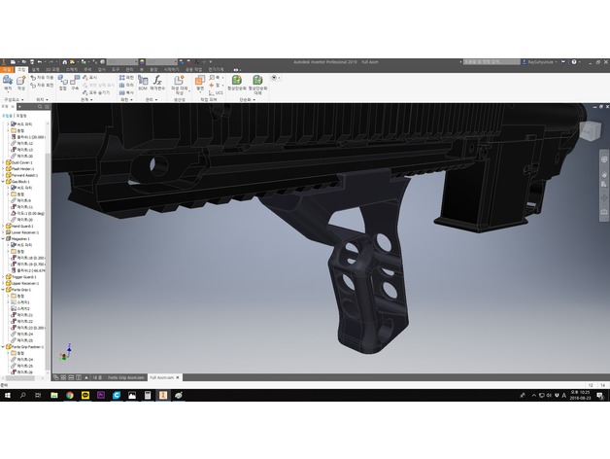The image size is (610, 459).
Task: Expand the Hand Guard:1 node
Action: [4, 226]
